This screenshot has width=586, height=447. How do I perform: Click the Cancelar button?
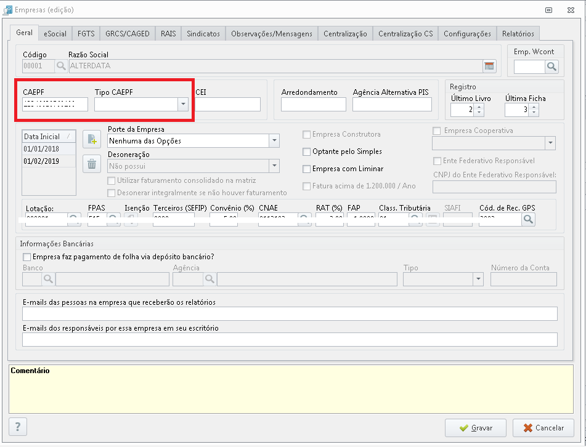pyautogui.click(x=543, y=428)
